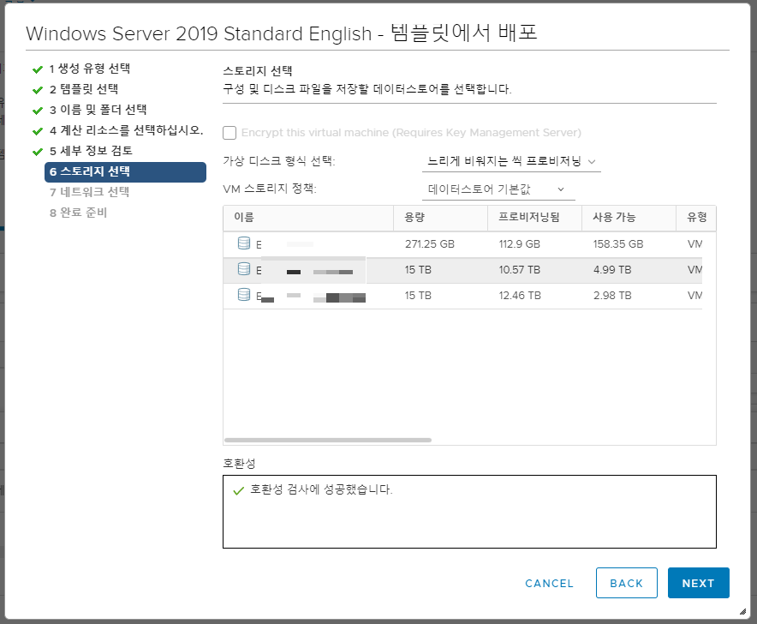
Task: Sort by the 이름 column header
Action: click(x=308, y=218)
